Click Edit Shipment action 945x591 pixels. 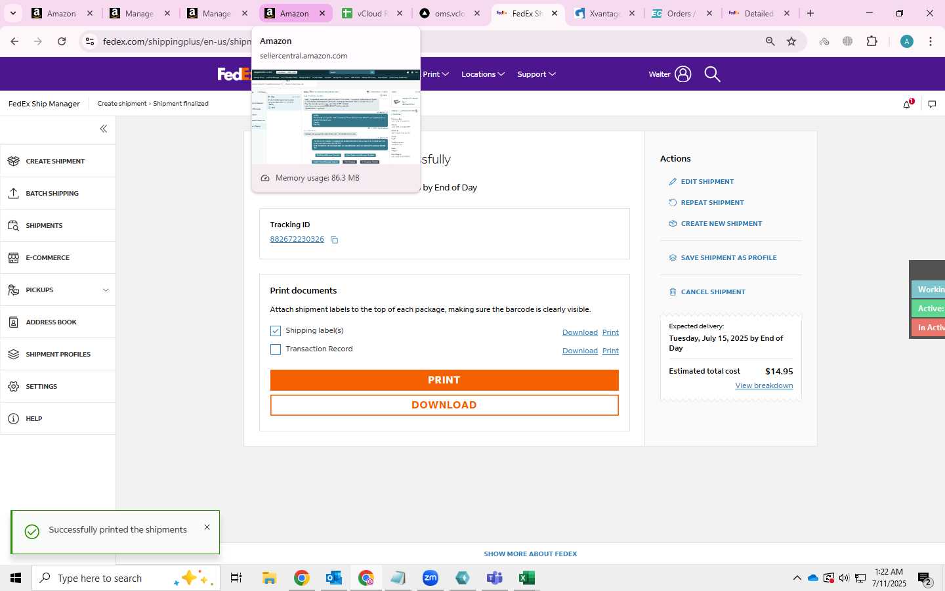click(701, 182)
